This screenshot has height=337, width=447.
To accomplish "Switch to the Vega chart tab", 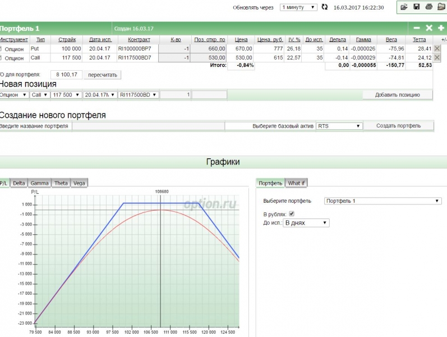I will 79,183.
